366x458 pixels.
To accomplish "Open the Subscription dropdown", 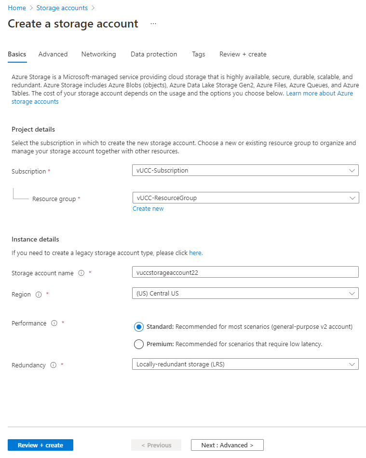I will 245,170.
